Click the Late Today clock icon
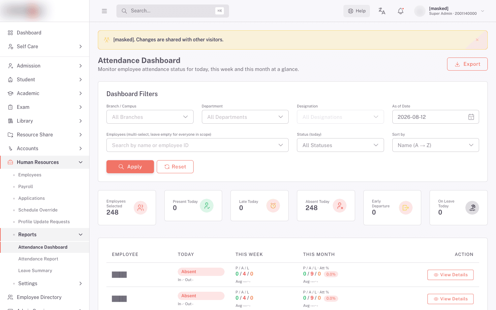This screenshot has width=496, height=310. tap(273, 206)
